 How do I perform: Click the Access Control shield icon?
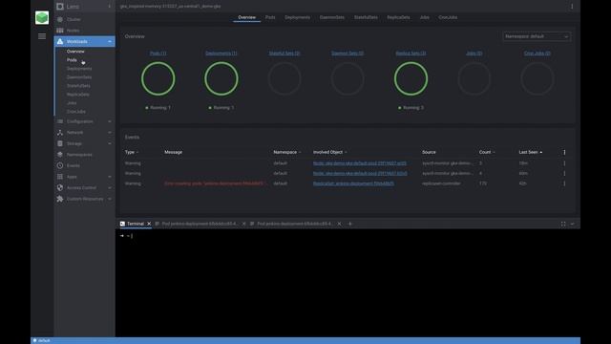(x=59, y=187)
